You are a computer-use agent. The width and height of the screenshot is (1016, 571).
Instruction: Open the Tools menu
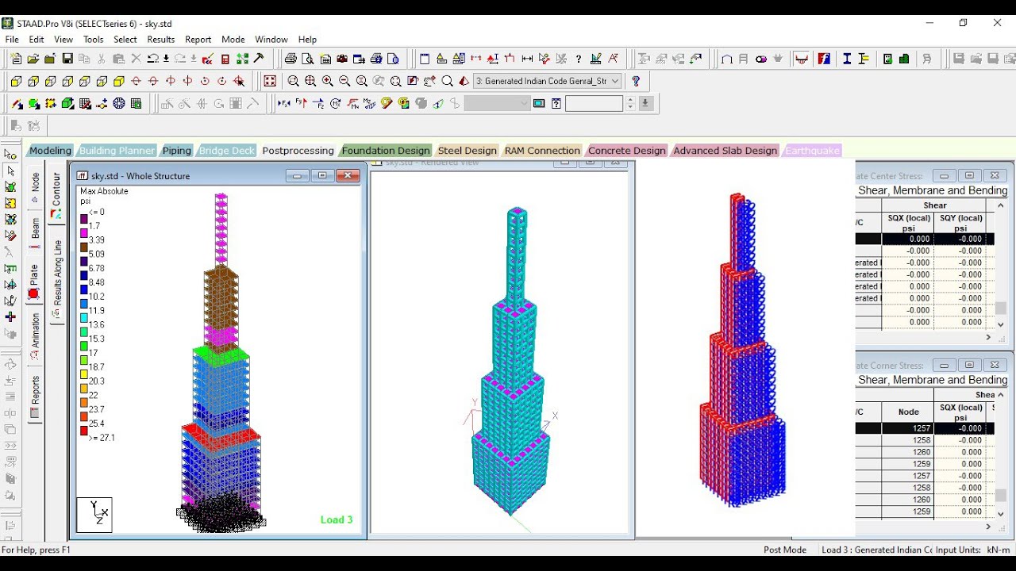94,39
